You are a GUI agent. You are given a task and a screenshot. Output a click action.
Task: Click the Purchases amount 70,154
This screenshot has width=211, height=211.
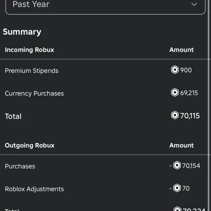click(x=191, y=166)
